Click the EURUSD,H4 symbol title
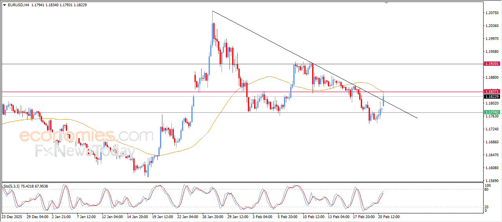 (18, 5)
